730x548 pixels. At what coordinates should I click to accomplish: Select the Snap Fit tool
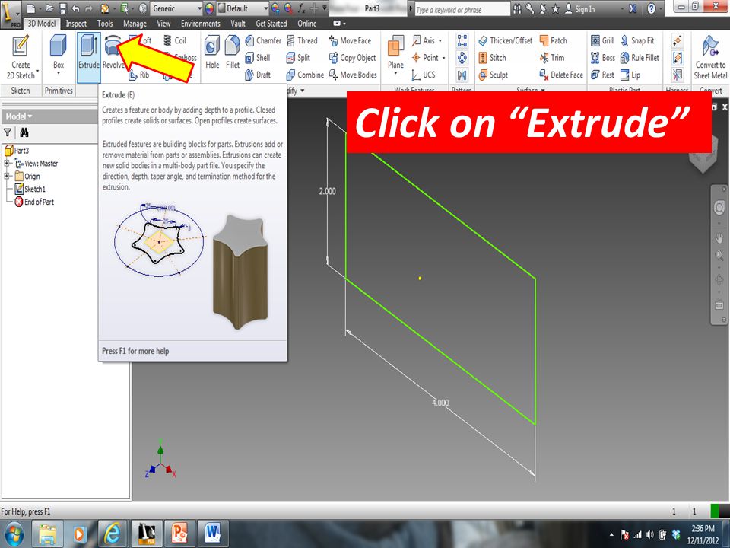(x=637, y=40)
